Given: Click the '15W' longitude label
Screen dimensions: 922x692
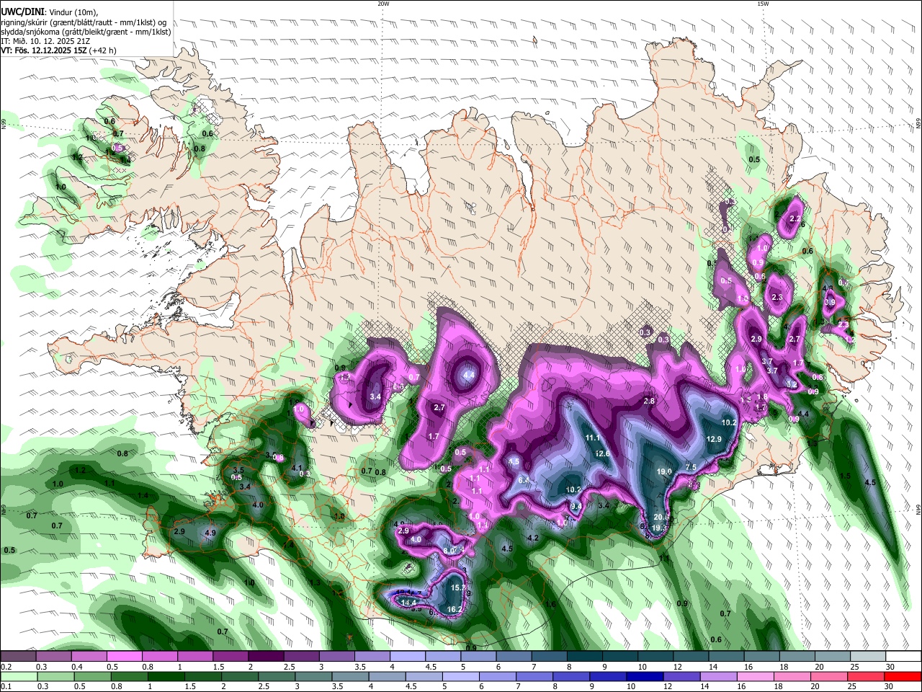Looking at the screenshot, I should [763, 4].
